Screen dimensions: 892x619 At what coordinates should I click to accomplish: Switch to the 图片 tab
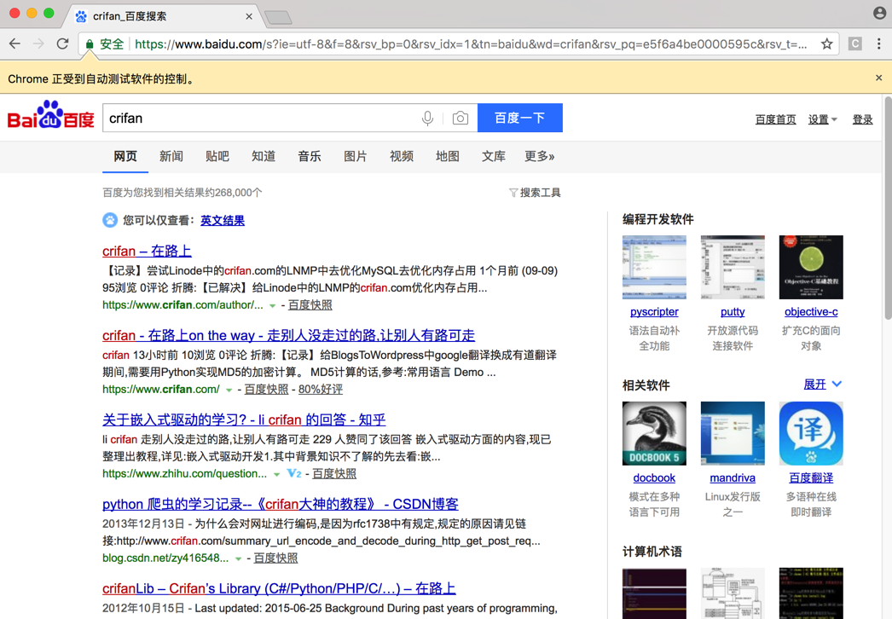[x=356, y=157]
